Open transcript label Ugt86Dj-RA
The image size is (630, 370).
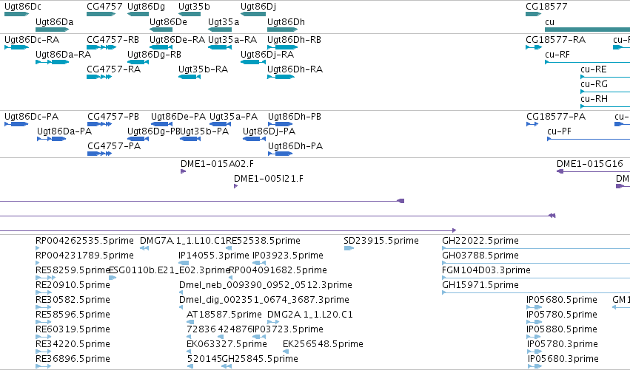pyautogui.click(x=267, y=55)
